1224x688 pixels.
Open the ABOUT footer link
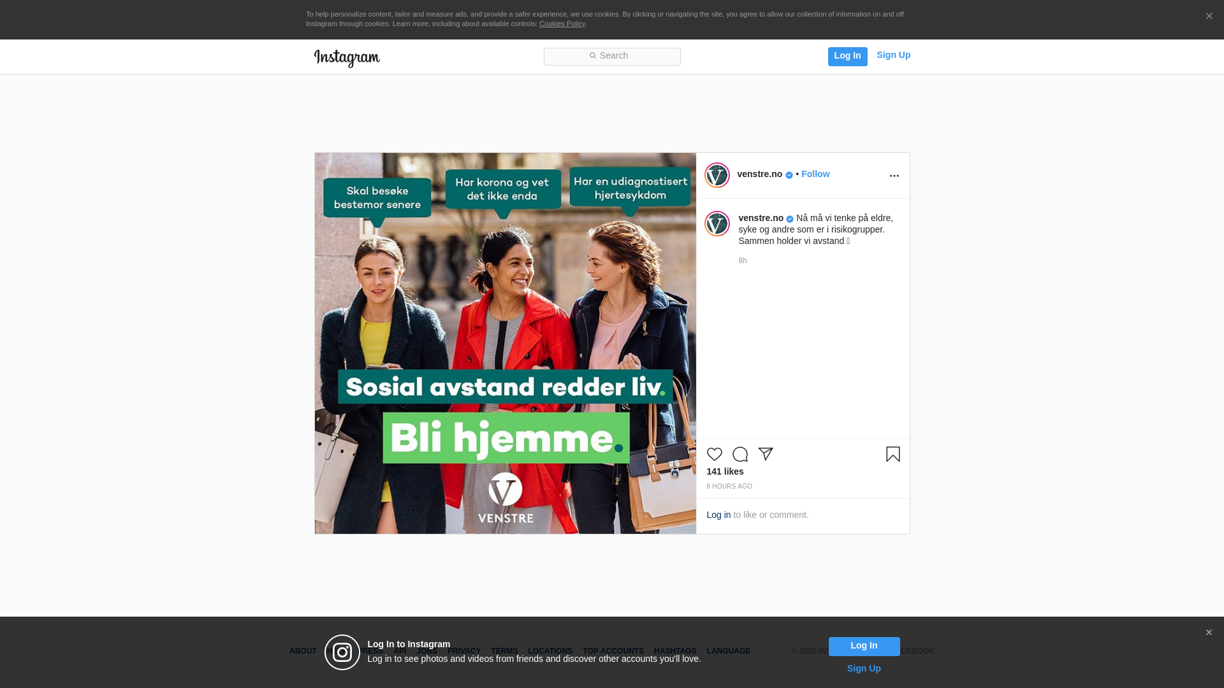click(303, 652)
